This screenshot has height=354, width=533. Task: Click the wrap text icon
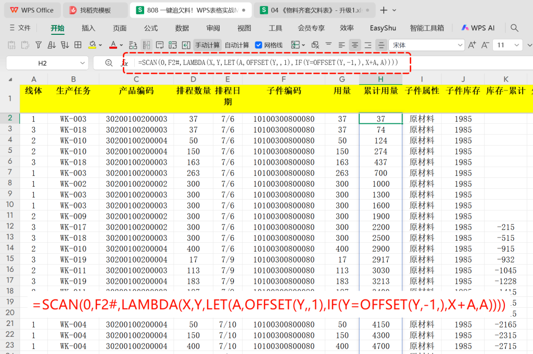[133, 45]
